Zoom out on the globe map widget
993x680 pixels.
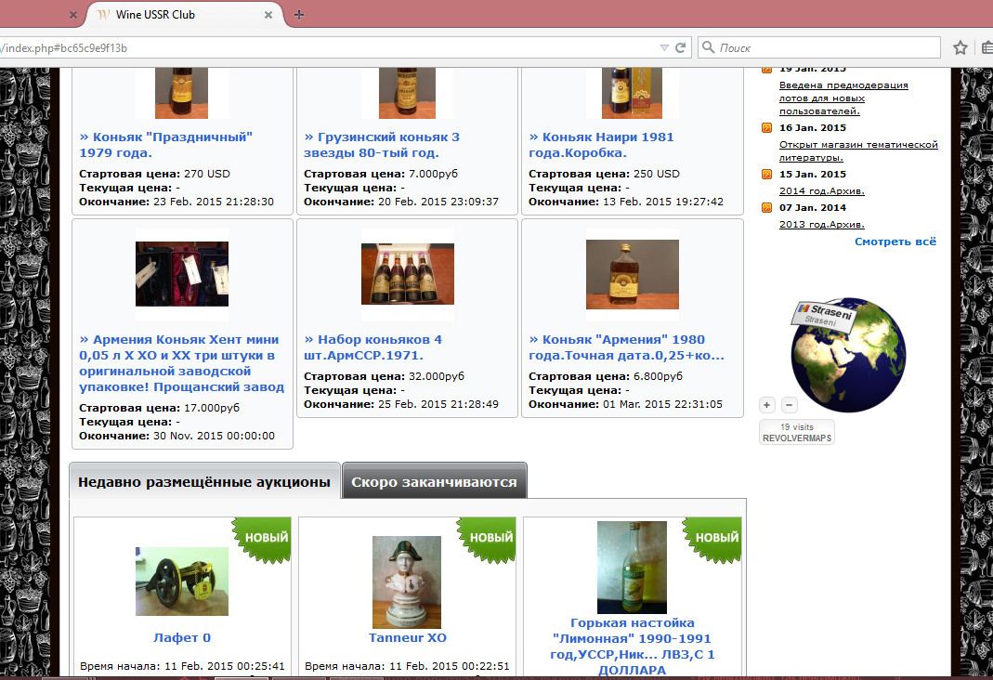pyautogui.click(x=790, y=405)
